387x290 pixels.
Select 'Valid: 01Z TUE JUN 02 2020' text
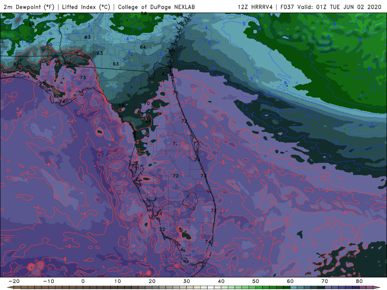pyautogui.click(x=340, y=7)
